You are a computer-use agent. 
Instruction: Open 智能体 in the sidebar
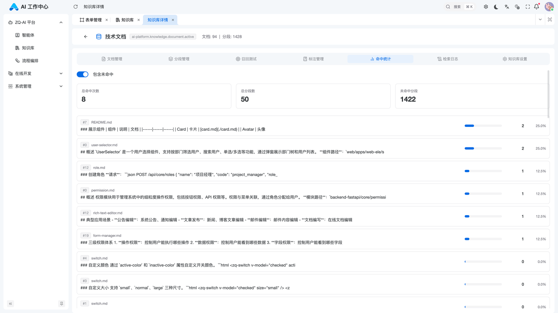point(36,35)
